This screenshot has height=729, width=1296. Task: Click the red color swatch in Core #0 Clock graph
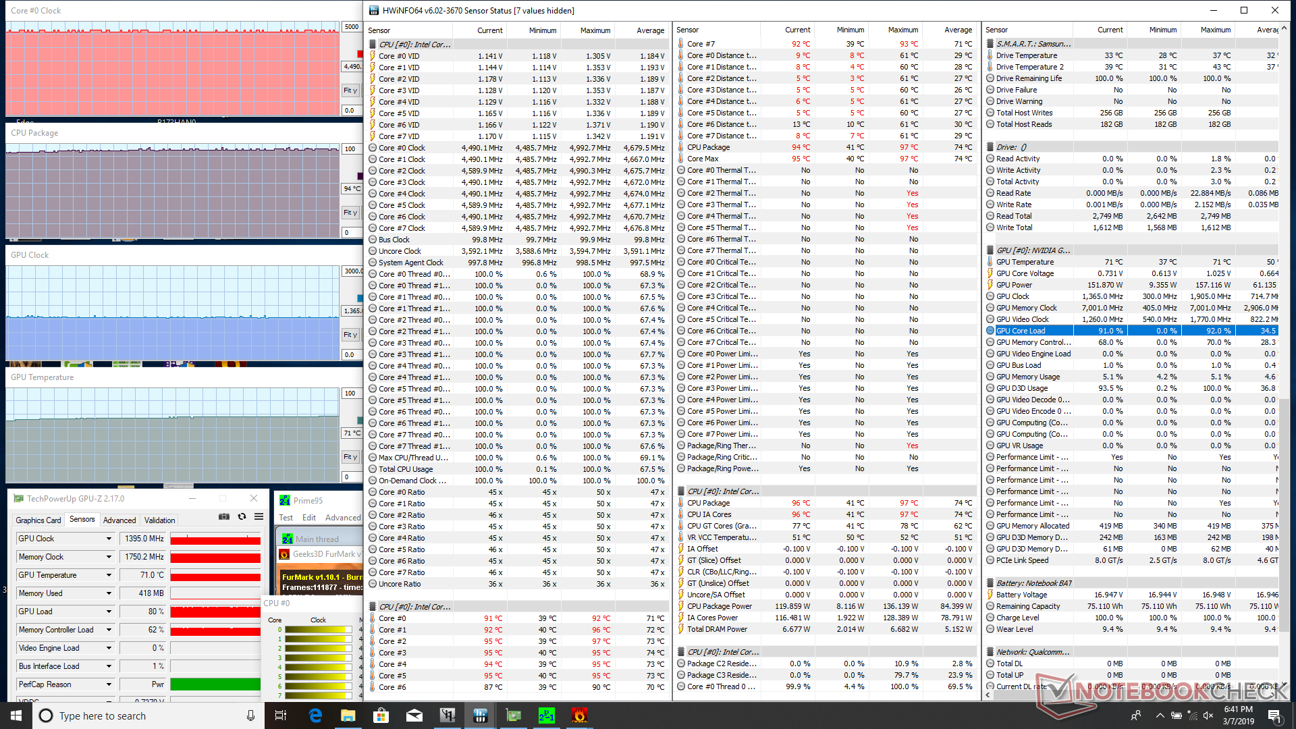[360, 54]
